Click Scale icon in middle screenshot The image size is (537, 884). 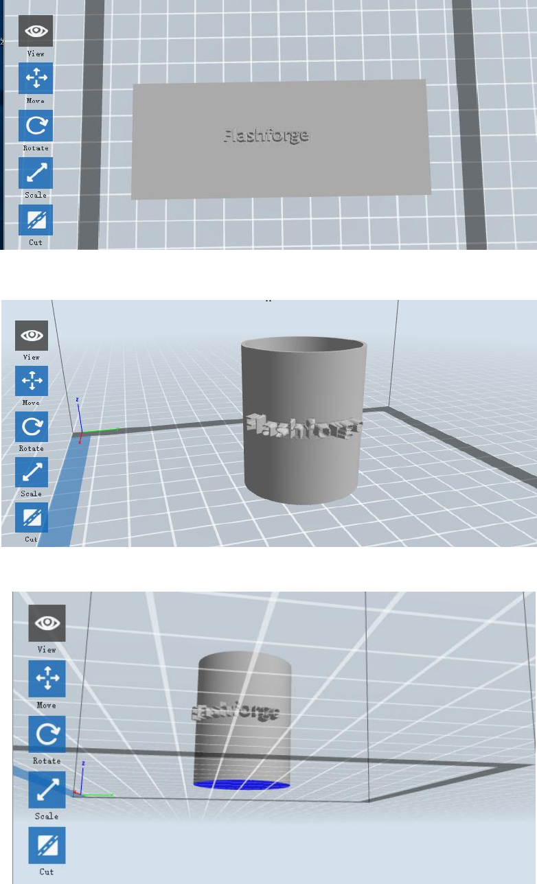click(32, 473)
